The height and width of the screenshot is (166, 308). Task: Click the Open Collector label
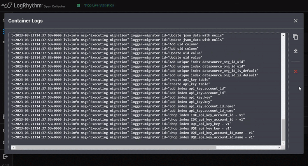click(x=55, y=7)
